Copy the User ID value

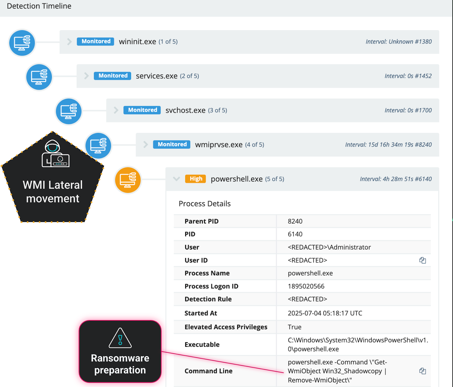422,260
